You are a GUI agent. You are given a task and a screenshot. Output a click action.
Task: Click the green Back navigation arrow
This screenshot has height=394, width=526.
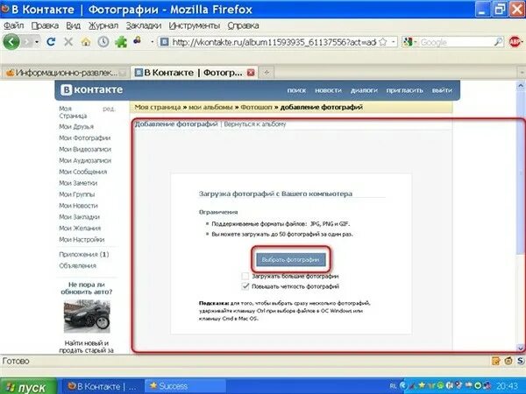coord(11,42)
